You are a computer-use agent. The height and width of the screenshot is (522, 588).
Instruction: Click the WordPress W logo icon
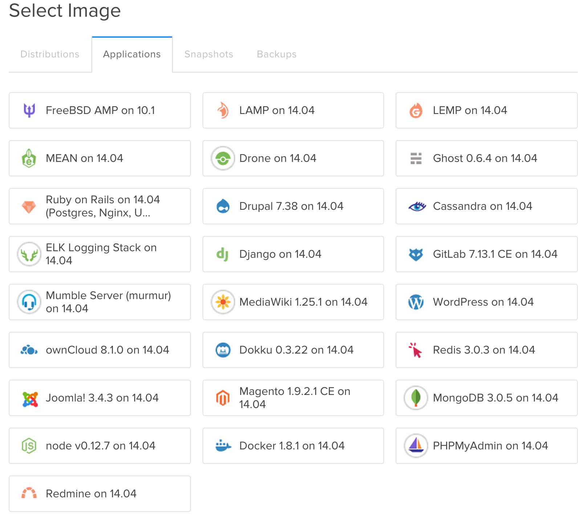416,302
